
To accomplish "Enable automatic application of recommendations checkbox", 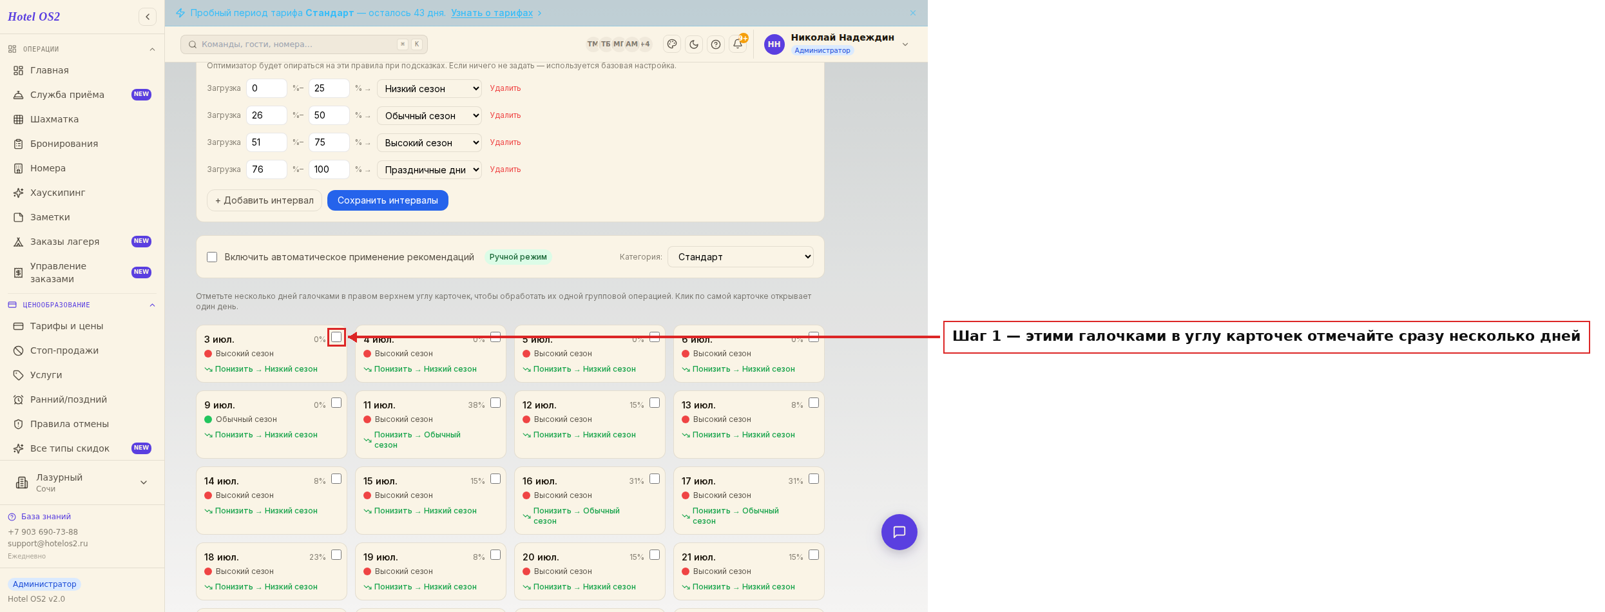I will (212, 257).
